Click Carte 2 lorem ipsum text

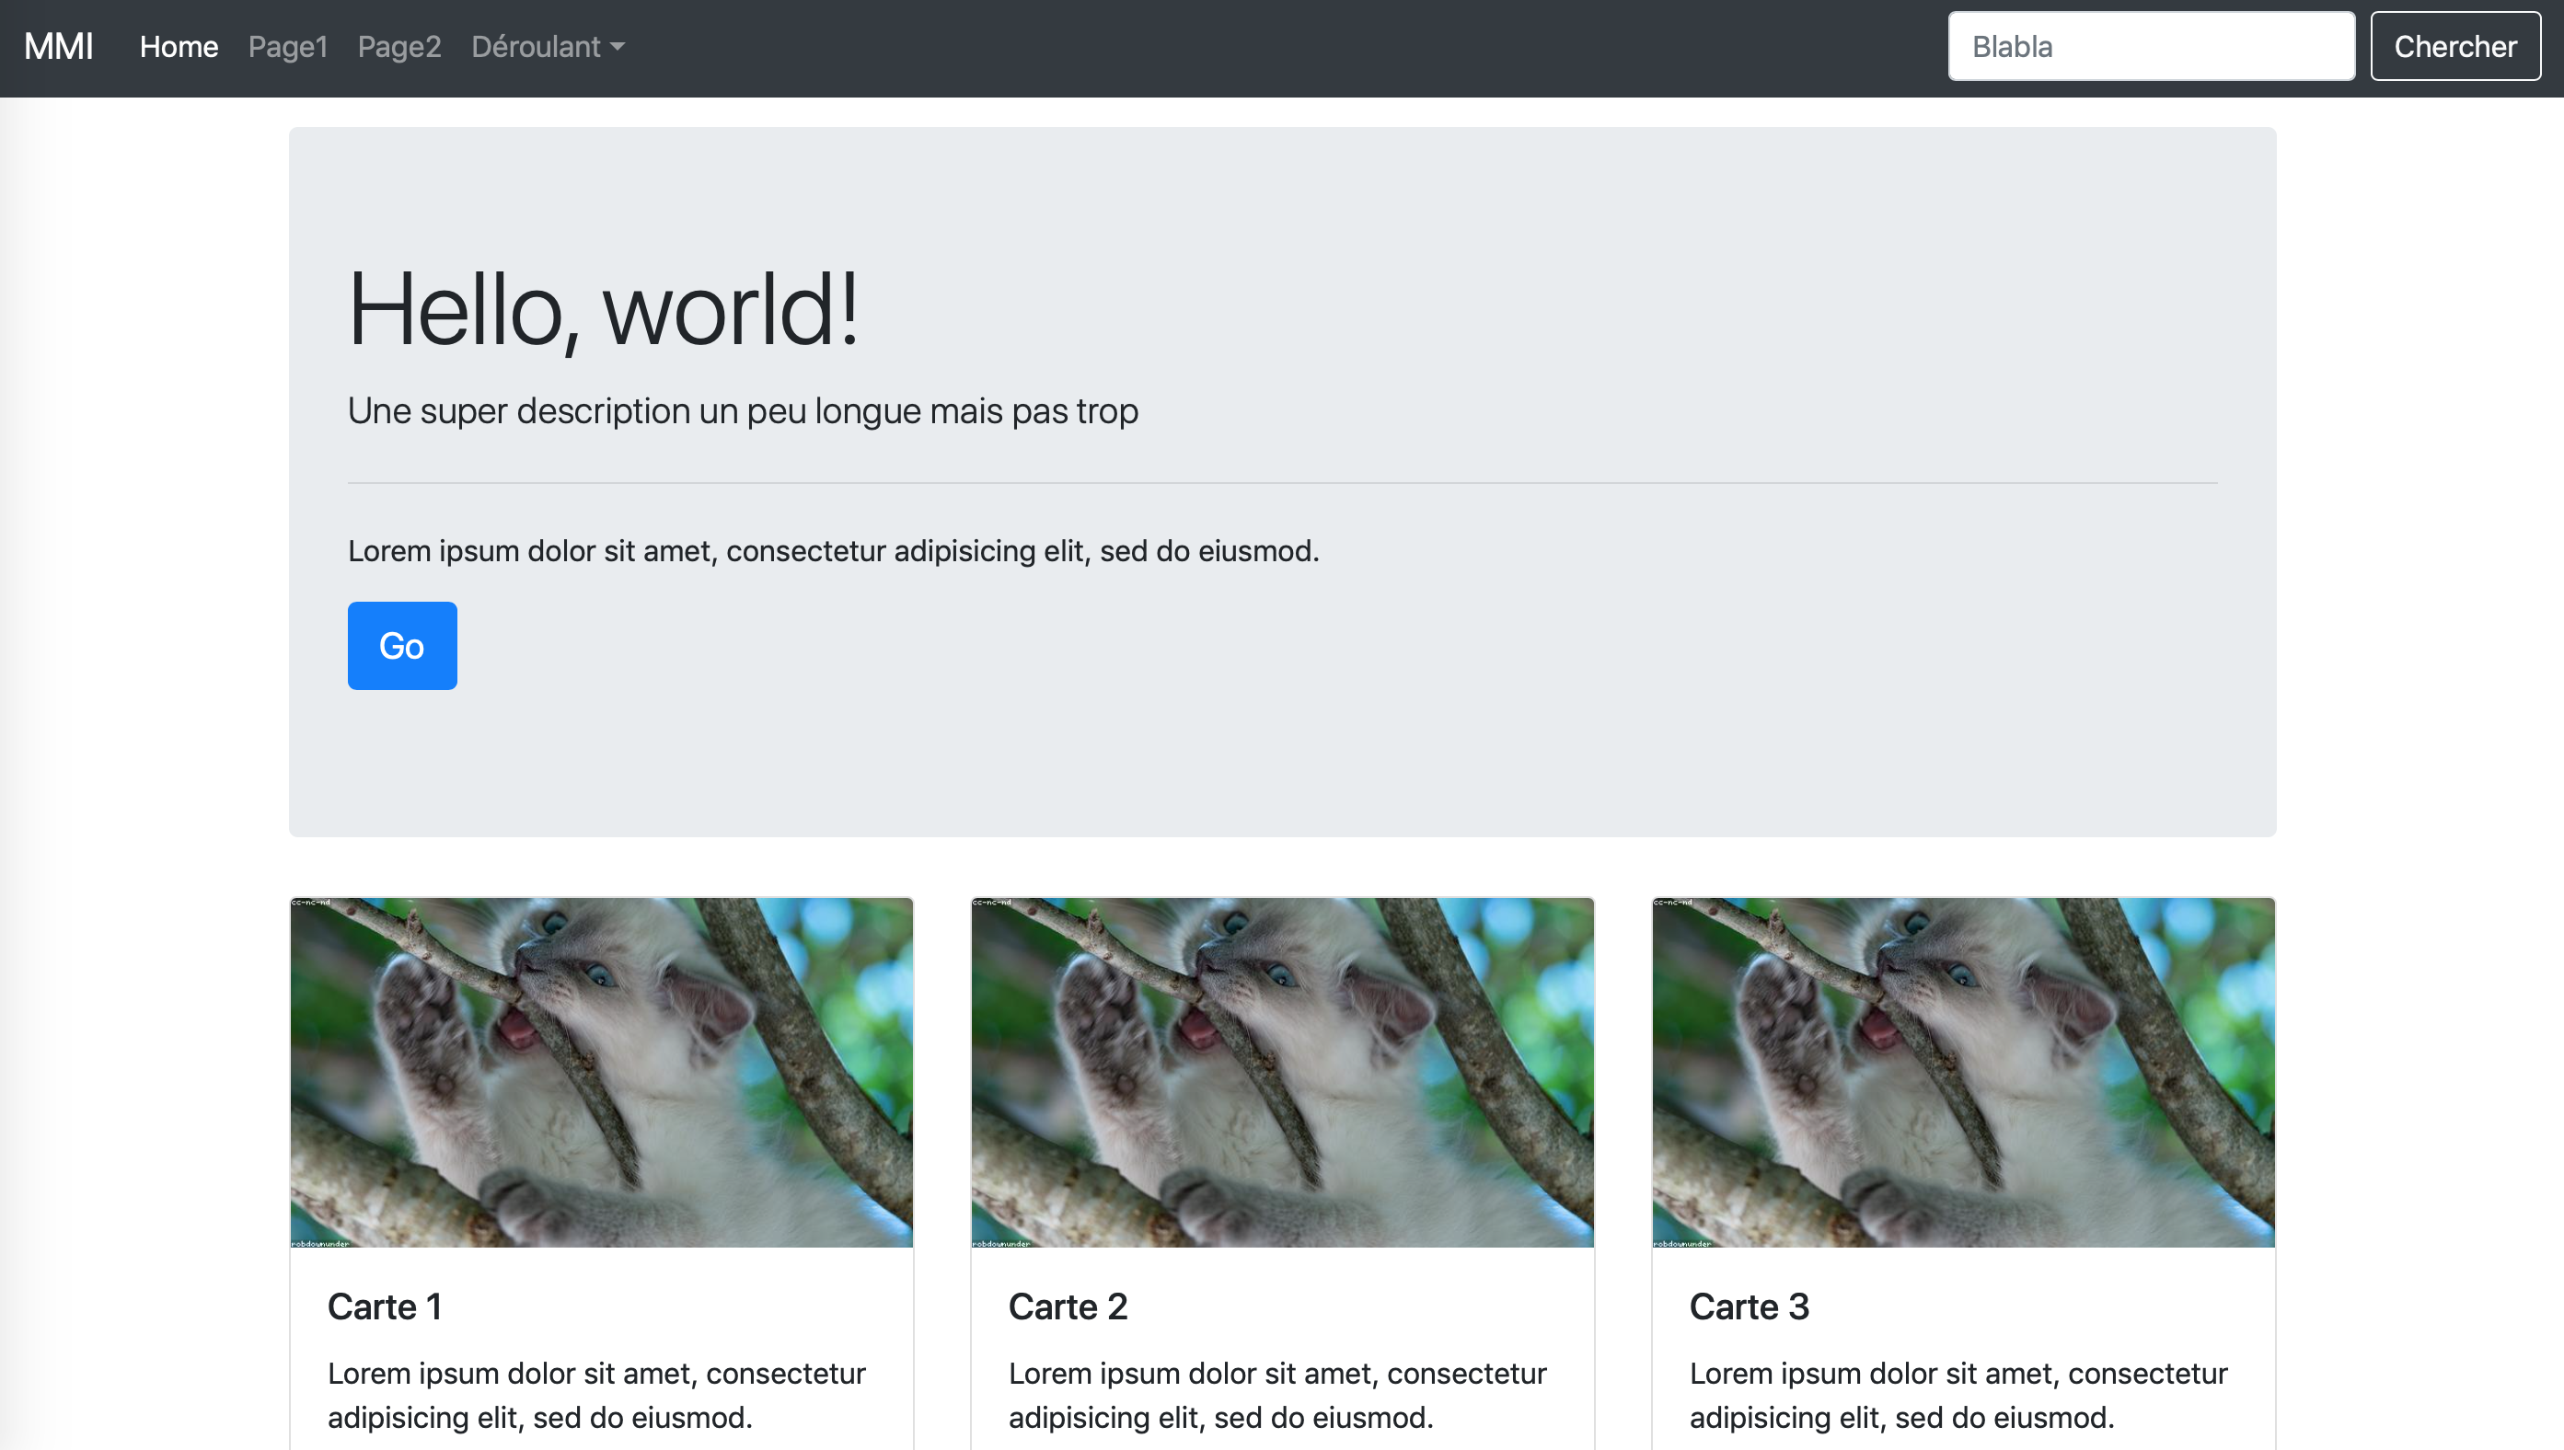1277,1394
